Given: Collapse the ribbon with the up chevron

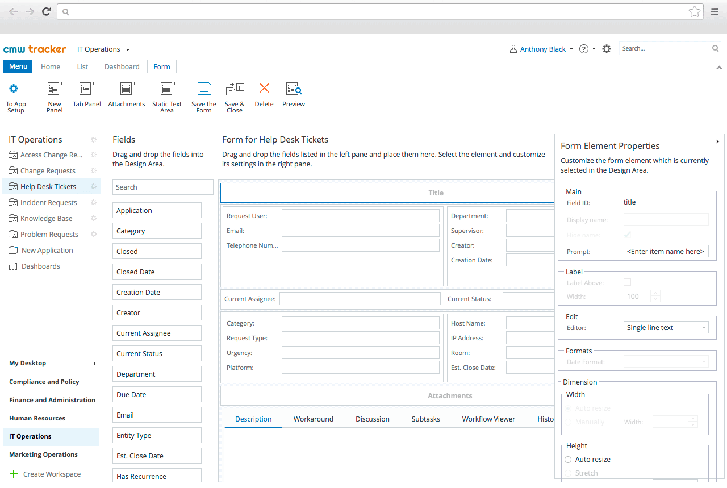Looking at the screenshot, I should (x=720, y=67).
